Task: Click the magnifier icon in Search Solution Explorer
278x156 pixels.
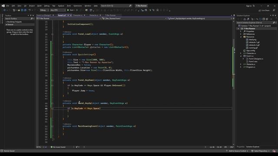Action: pos(274,23)
